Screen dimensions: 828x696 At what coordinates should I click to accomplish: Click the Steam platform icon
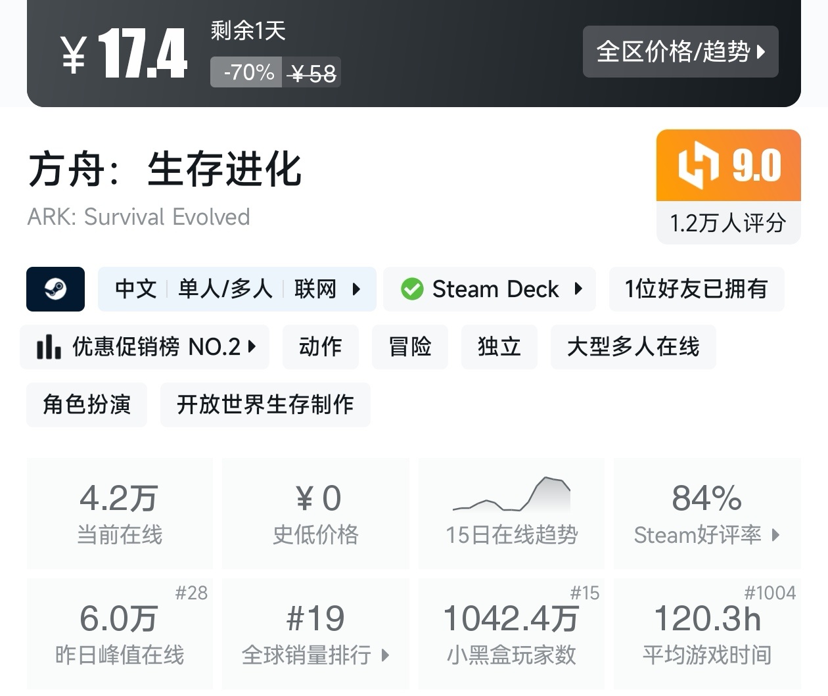click(x=55, y=289)
